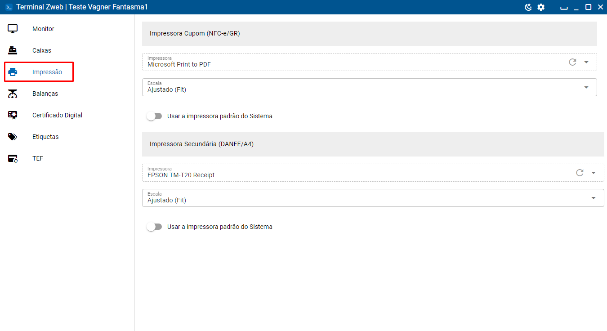Click the Caixas cash register icon

(x=13, y=50)
